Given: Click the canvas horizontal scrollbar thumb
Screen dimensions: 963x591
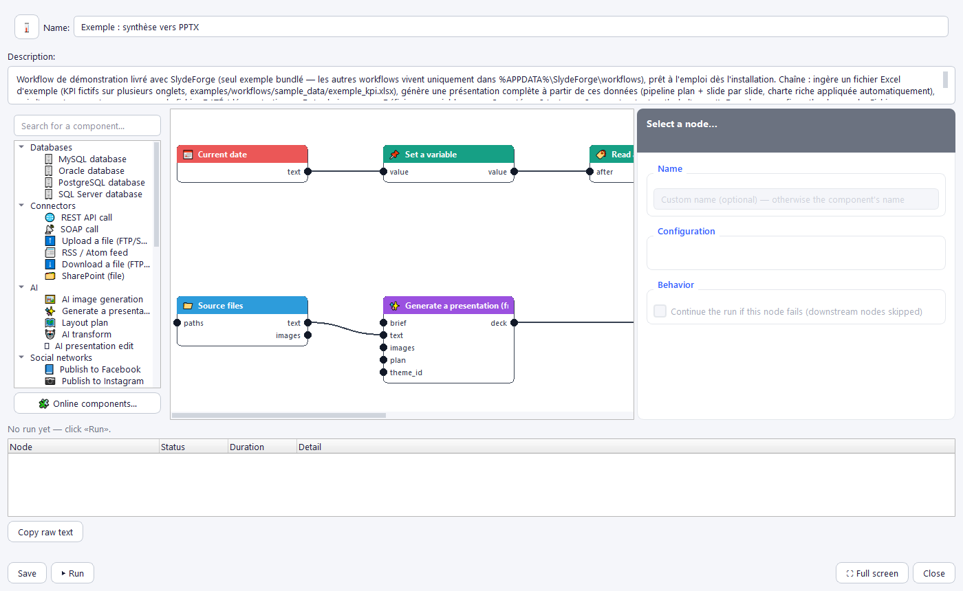Looking at the screenshot, I should click(279, 415).
